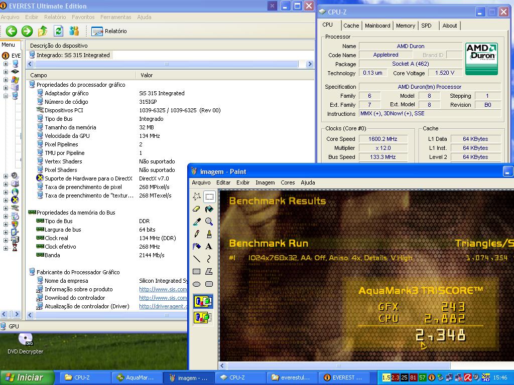Open the Iniciar start button
Viewport: 514px width, 385px height.
[27, 377]
